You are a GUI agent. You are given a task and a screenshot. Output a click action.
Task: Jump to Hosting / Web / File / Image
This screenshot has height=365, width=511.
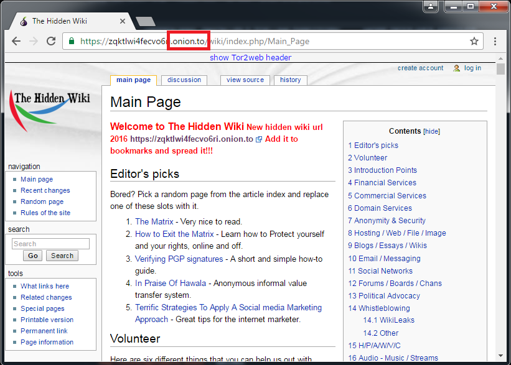click(x=397, y=233)
